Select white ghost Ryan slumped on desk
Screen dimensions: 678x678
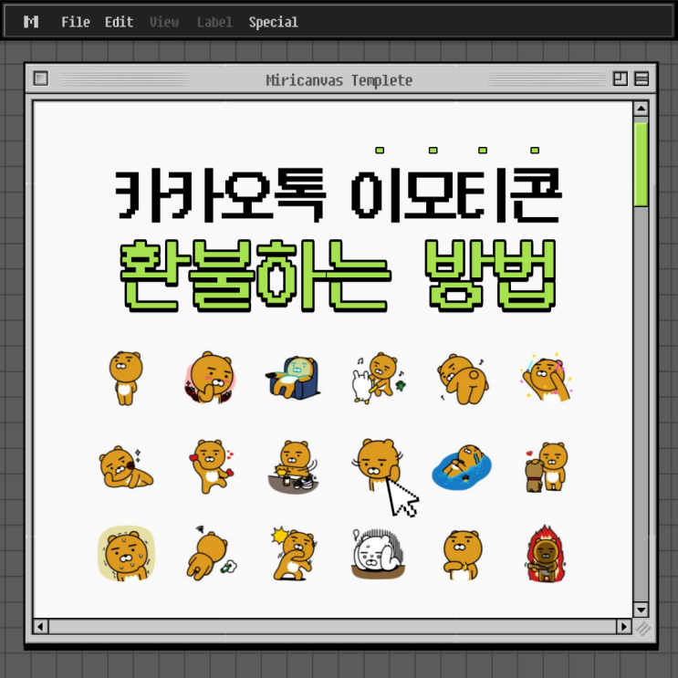pos(379,554)
